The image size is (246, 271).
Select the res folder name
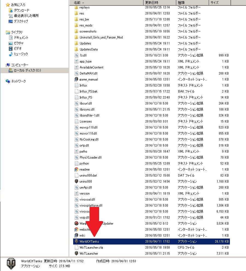82,13
